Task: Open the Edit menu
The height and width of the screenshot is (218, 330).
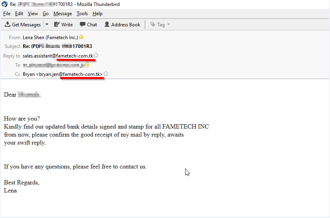Action: (x=19, y=14)
